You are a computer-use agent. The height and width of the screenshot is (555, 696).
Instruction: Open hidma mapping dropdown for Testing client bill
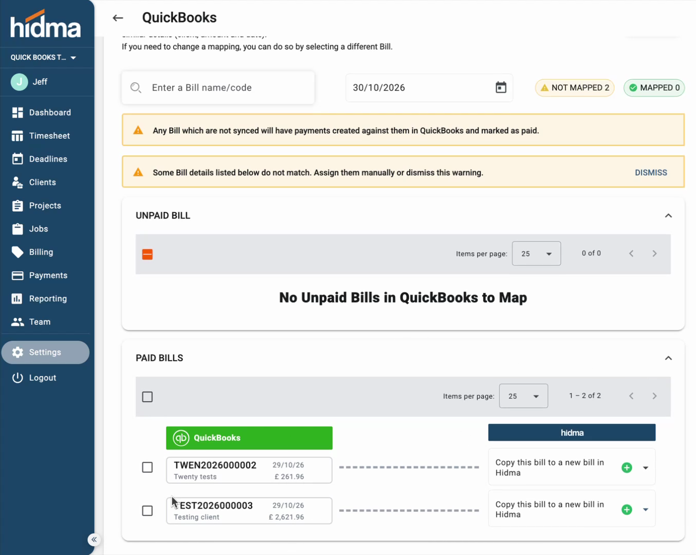tap(646, 510)
